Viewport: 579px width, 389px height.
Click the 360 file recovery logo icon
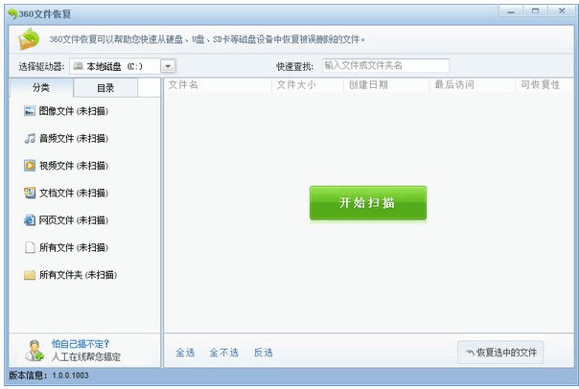click(x=29, y=39)
